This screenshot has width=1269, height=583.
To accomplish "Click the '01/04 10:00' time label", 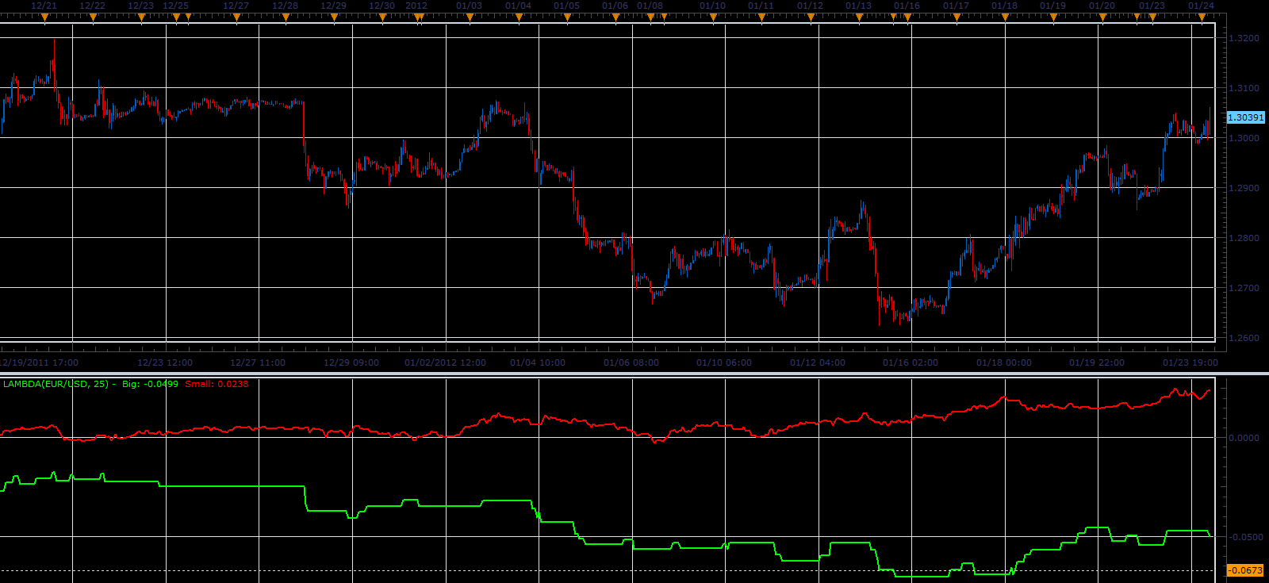I will [x=538, y=362].
